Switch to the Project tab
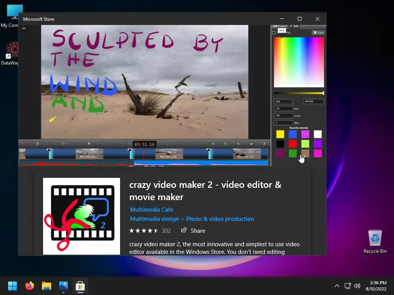The width and height of the screenshot is (394, 295). coord(280,26)
